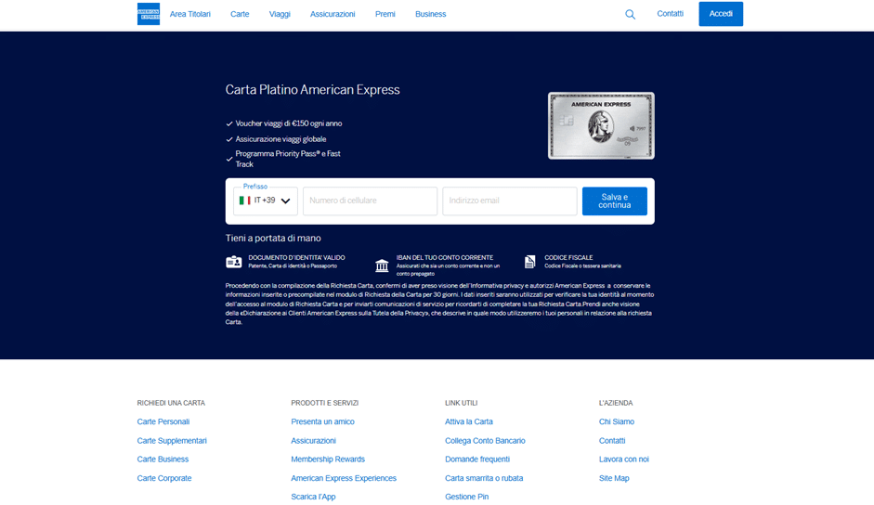Open Chi Siamo link
Image resolution: width=874 pixels, height=505 pixels.
(x=617, y=421)
